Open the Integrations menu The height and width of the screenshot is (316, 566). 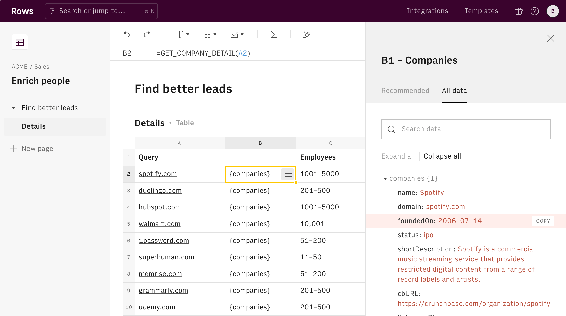point(427,11)
